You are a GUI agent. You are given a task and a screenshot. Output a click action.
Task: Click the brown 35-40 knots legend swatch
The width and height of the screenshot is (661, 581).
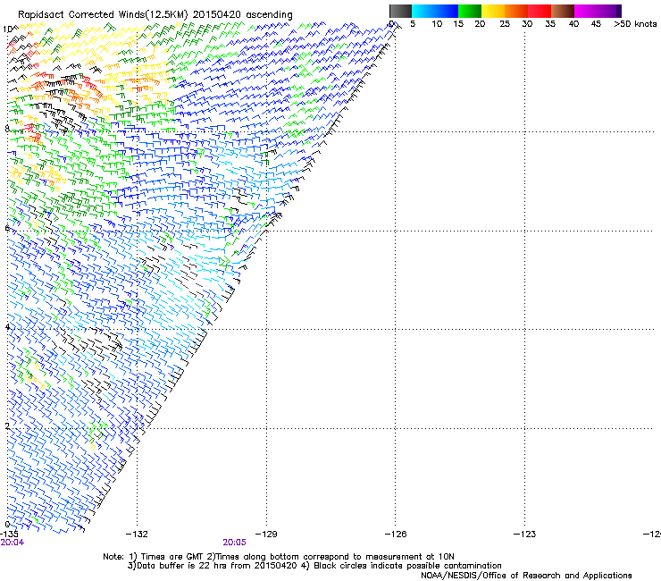(563, 11)
